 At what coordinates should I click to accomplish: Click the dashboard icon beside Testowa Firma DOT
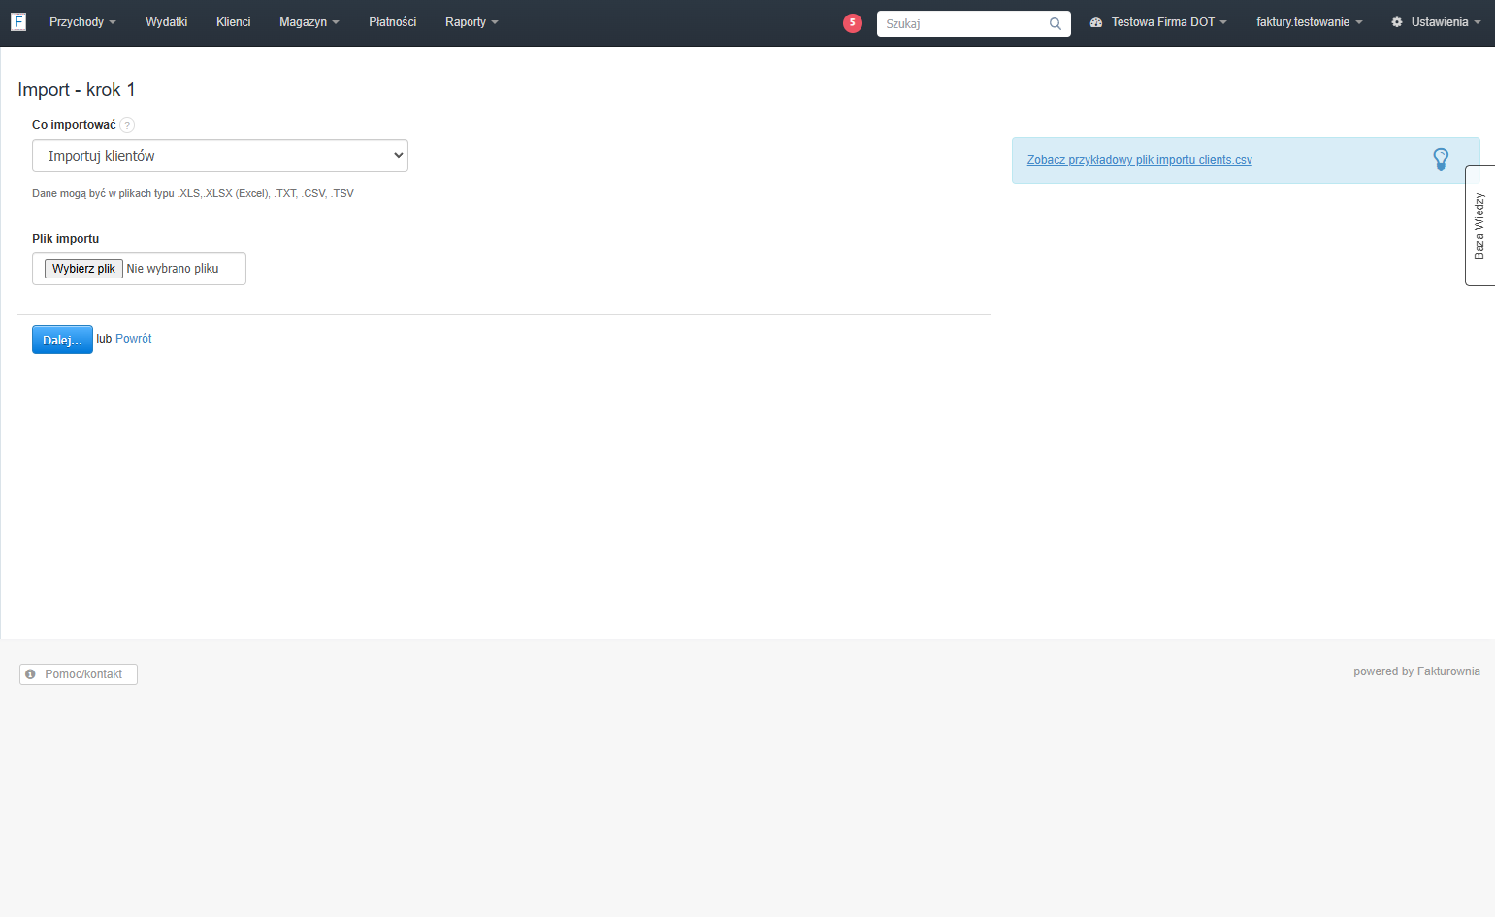pos(1096,22)
